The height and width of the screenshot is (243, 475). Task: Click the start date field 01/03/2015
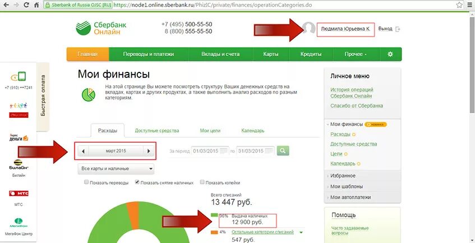209,150
